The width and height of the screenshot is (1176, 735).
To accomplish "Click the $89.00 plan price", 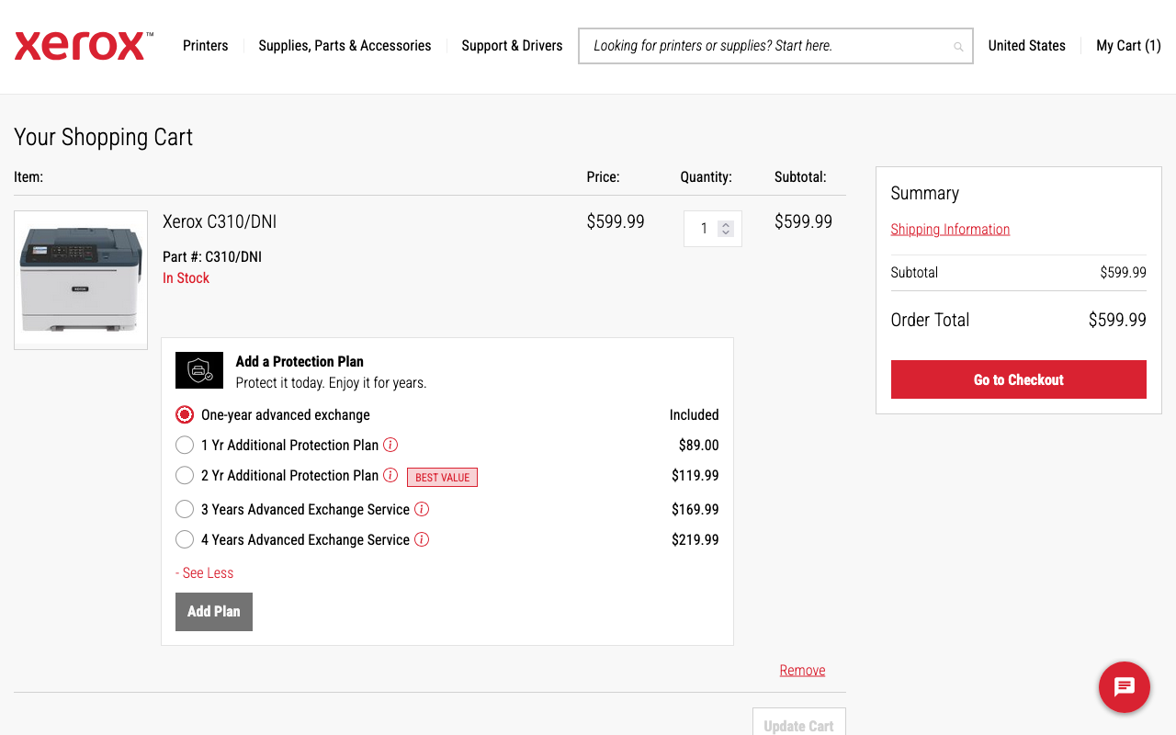I will pos(698,446).
